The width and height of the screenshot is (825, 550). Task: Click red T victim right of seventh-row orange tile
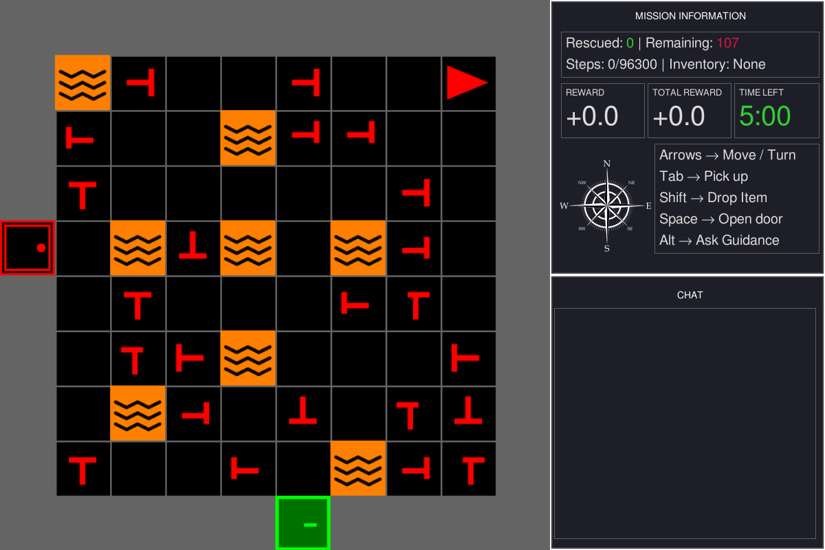195,414
